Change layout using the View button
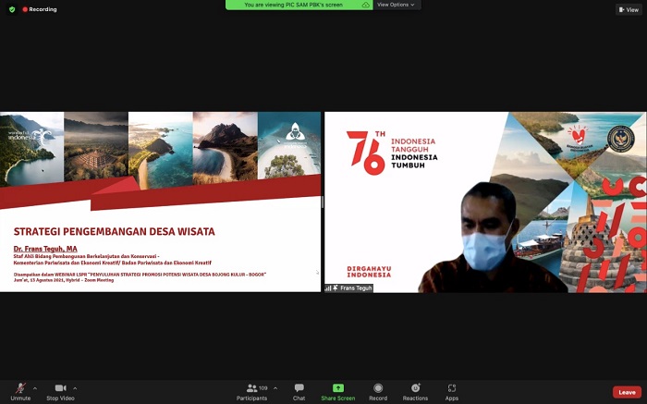Screen dimensions: 647x404 629,9
